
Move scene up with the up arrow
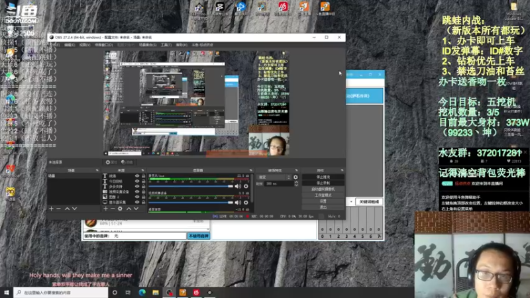point(67,209)
